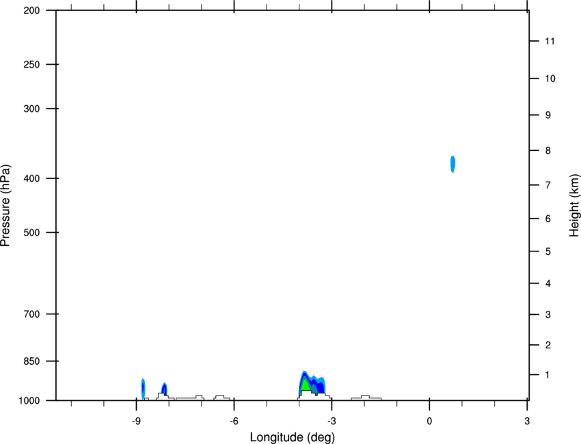The image size is (581, 444).
Task: Click the isolated light-blue blob near 7.5 km
Action: point(452,164)
